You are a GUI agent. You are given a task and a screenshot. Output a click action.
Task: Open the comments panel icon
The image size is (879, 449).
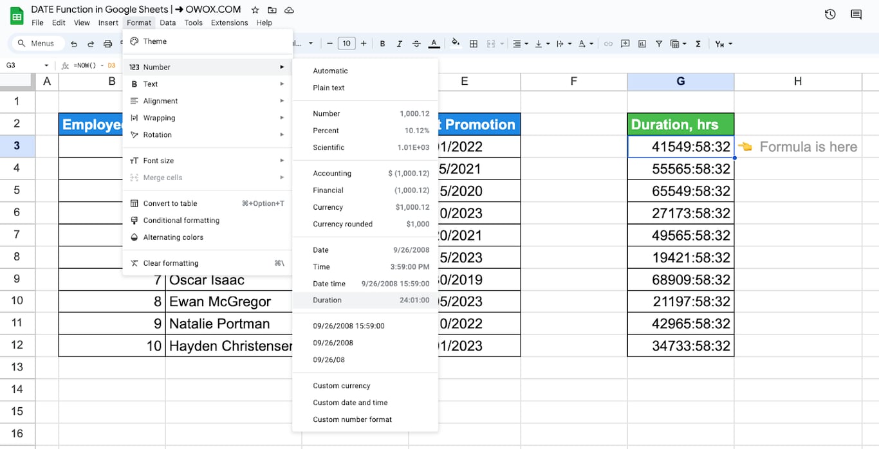tap(856, 14)
